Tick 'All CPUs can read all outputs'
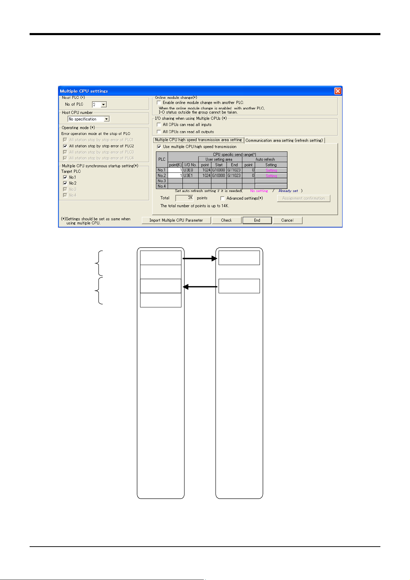Image resolution: width=410 pixels, height=580 pixels. [159, 131]
